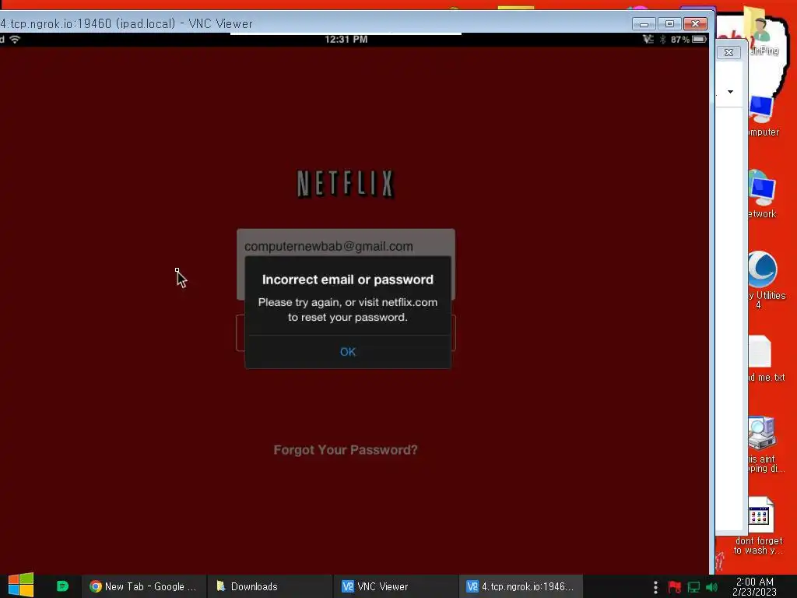797x598 pixels.
Task: Show hidden tray icons via three dots
Action: (x=655, y=587)
